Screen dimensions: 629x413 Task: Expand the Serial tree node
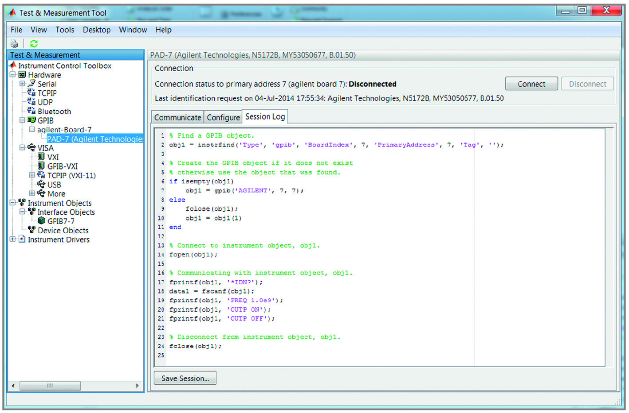(22, 83)
